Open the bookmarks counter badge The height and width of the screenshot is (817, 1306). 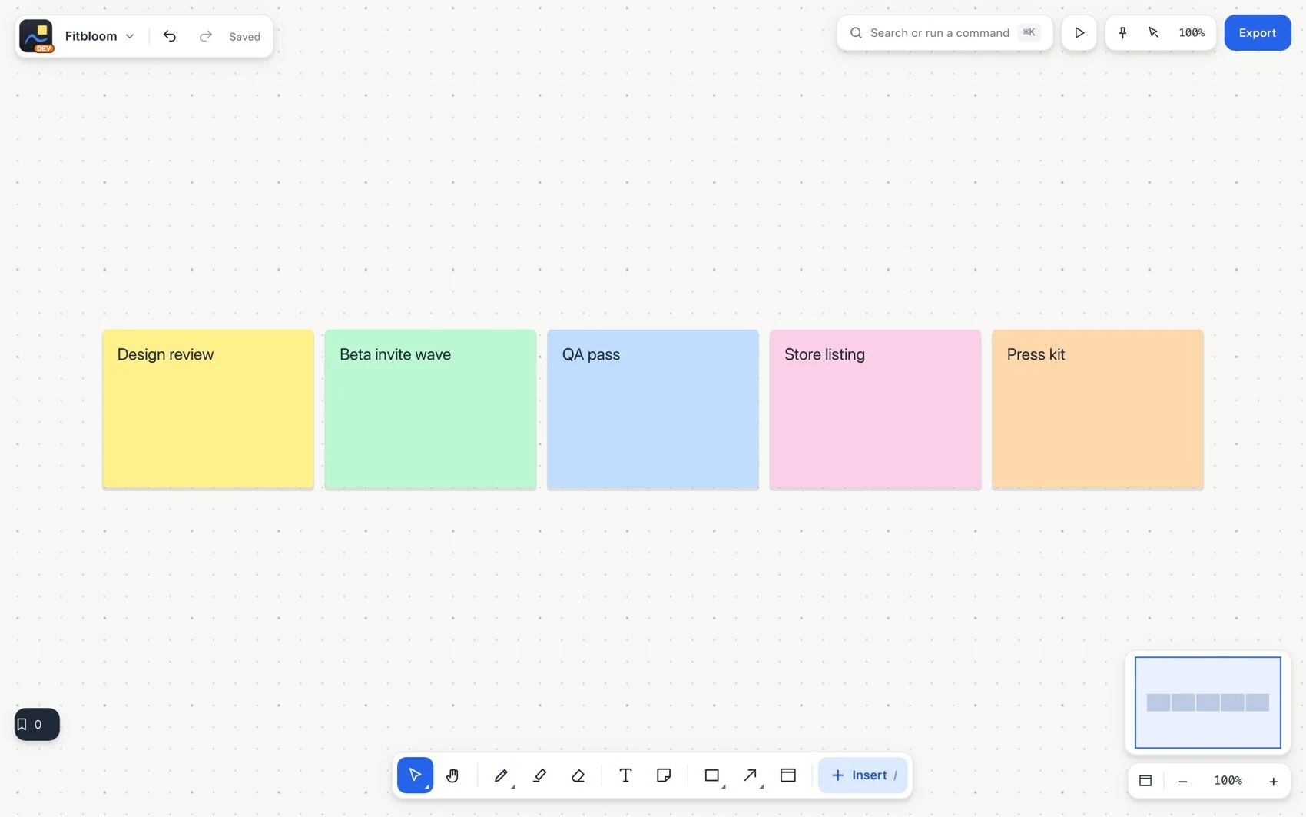coord(37,724)
